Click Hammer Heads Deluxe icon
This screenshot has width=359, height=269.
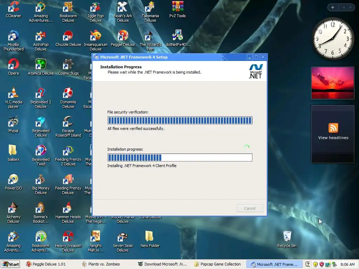pyautogui.click(x=68, y=208)
